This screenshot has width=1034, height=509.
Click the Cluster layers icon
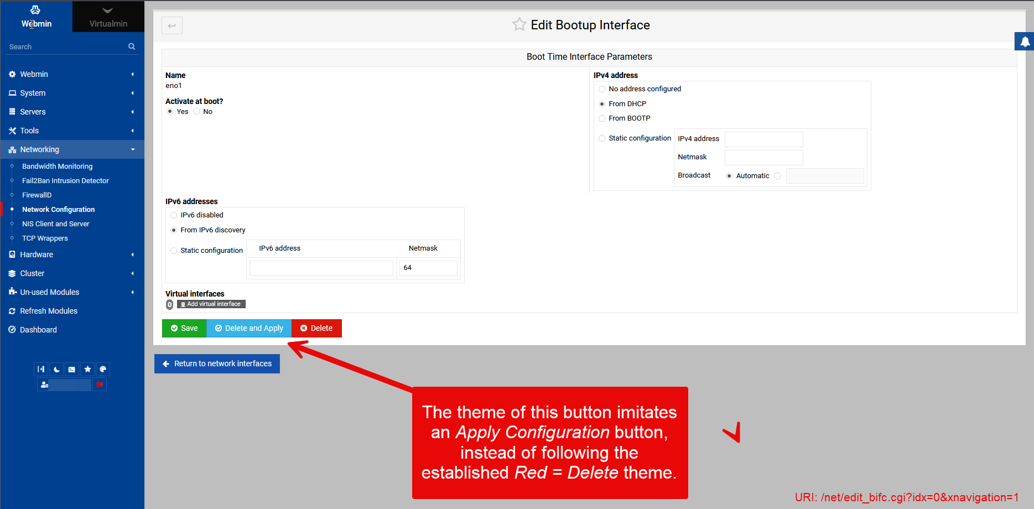(12, 273)
